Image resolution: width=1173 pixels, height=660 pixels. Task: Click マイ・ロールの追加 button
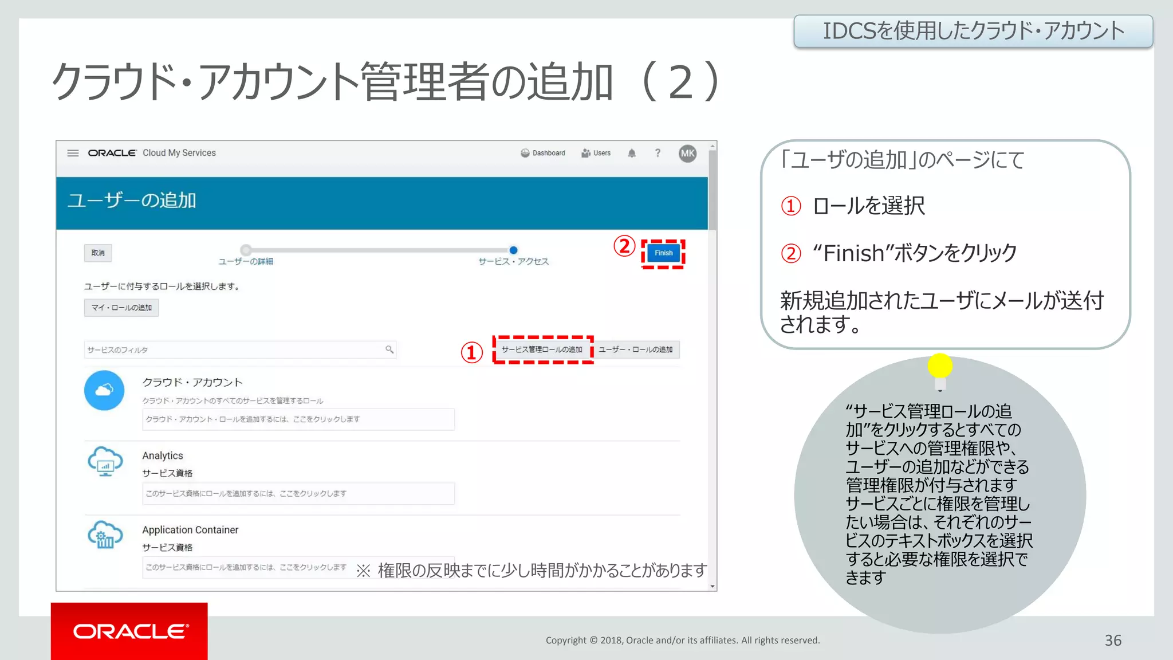point(121,308)
